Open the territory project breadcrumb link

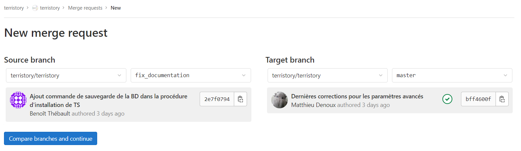click(50, 8)
